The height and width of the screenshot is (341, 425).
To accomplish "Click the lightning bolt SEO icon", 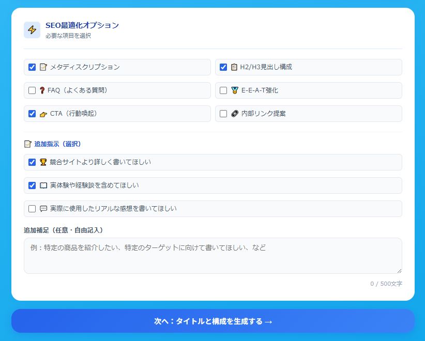I will [x=32, y=30].
